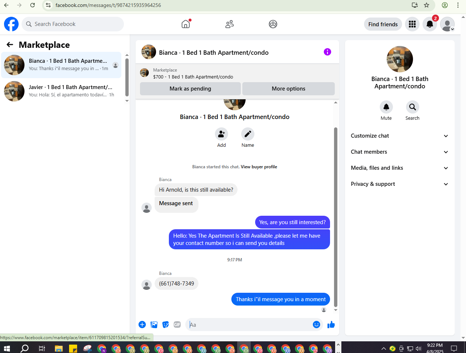Bookmark this page with star icon
The height and width of the screenshot is (353, 466).
coord(427,5)
